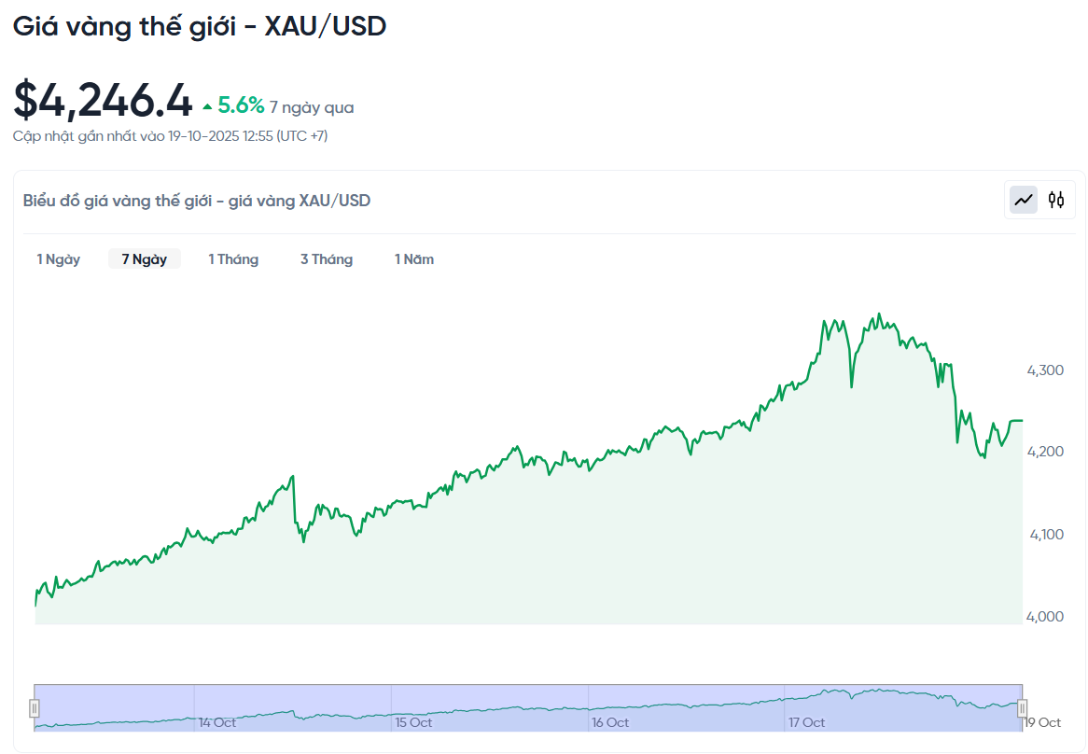Click the 'Giá vàng thế giới - XAU/USD' heading

pyautogui.click(x=200, y=26)
